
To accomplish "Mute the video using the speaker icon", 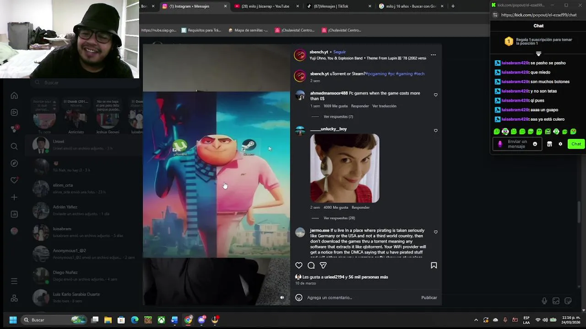I will (x=282, y=297).
